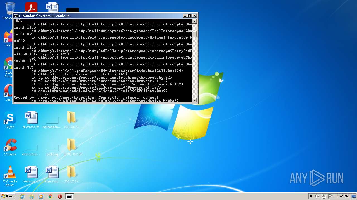Click the "okhttp3.RealCall.execute" stack trace line
The image size is (357, 200).
tap(79, 74)
